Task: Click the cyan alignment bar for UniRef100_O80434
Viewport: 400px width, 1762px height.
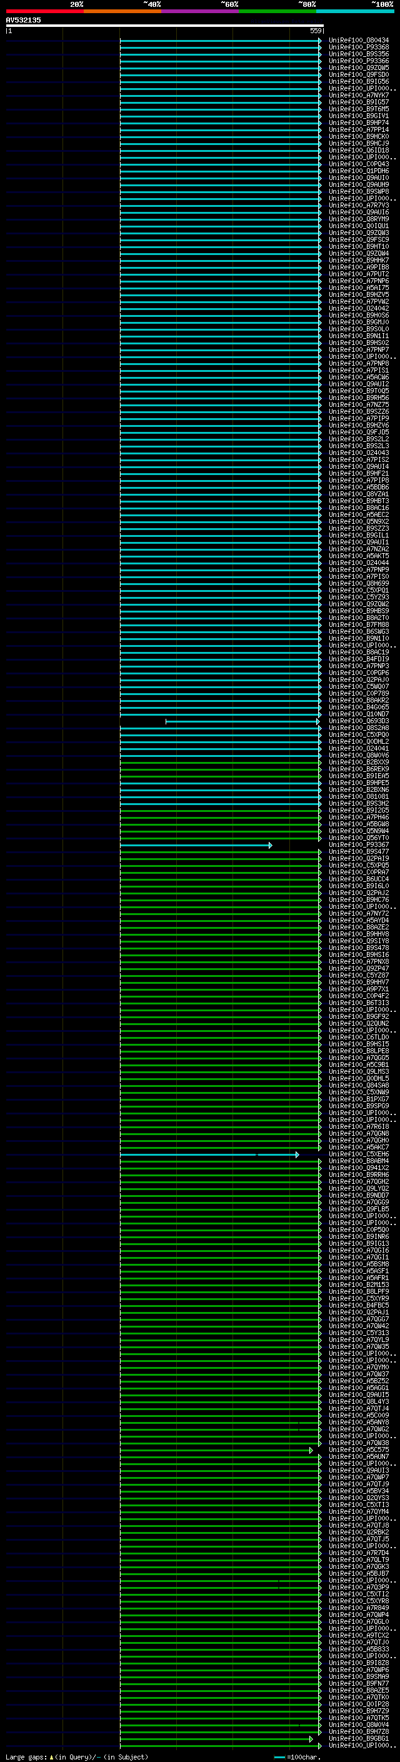Action: 220,41
